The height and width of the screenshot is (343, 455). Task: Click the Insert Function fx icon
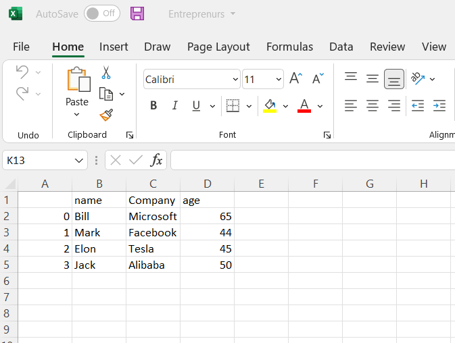(x=156, y=160)
